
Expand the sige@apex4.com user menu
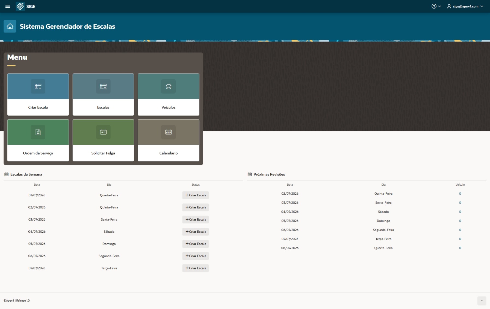(465, 6)
